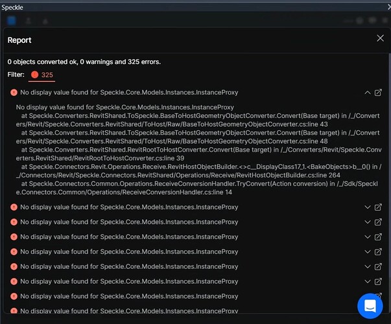
Task: Expand the third error entry chevron
Action: [367, 222]
